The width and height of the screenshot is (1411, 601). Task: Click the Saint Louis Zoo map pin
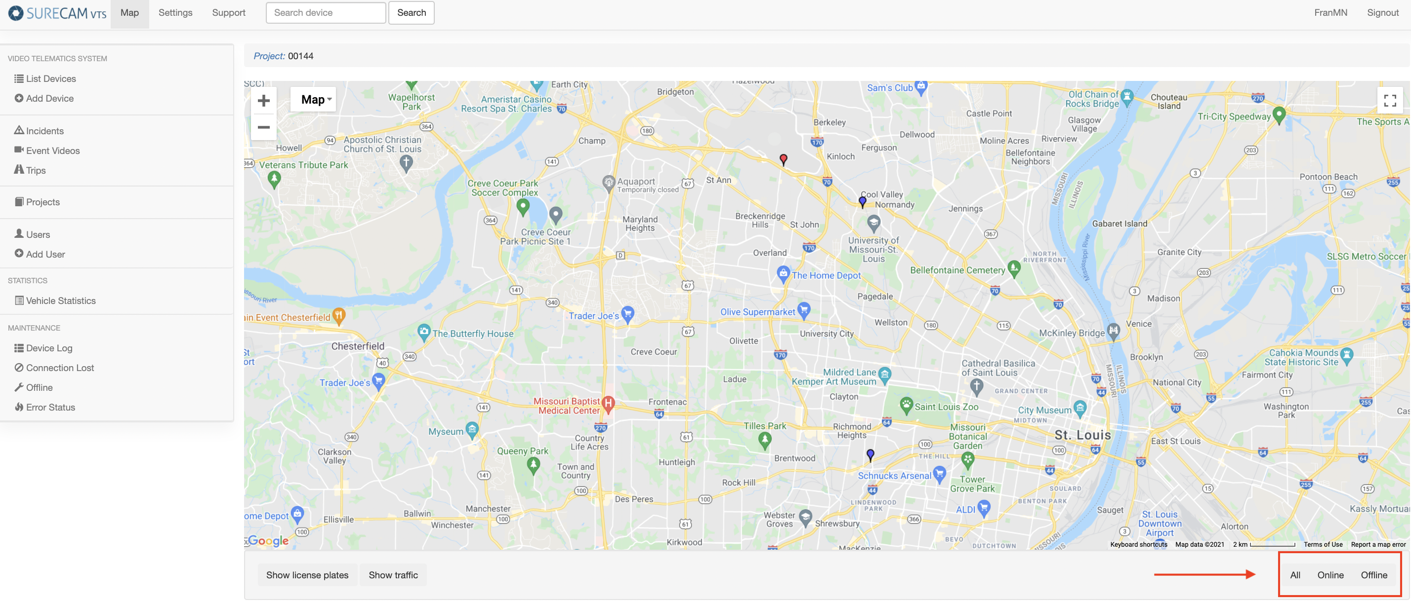pos(906,406)
